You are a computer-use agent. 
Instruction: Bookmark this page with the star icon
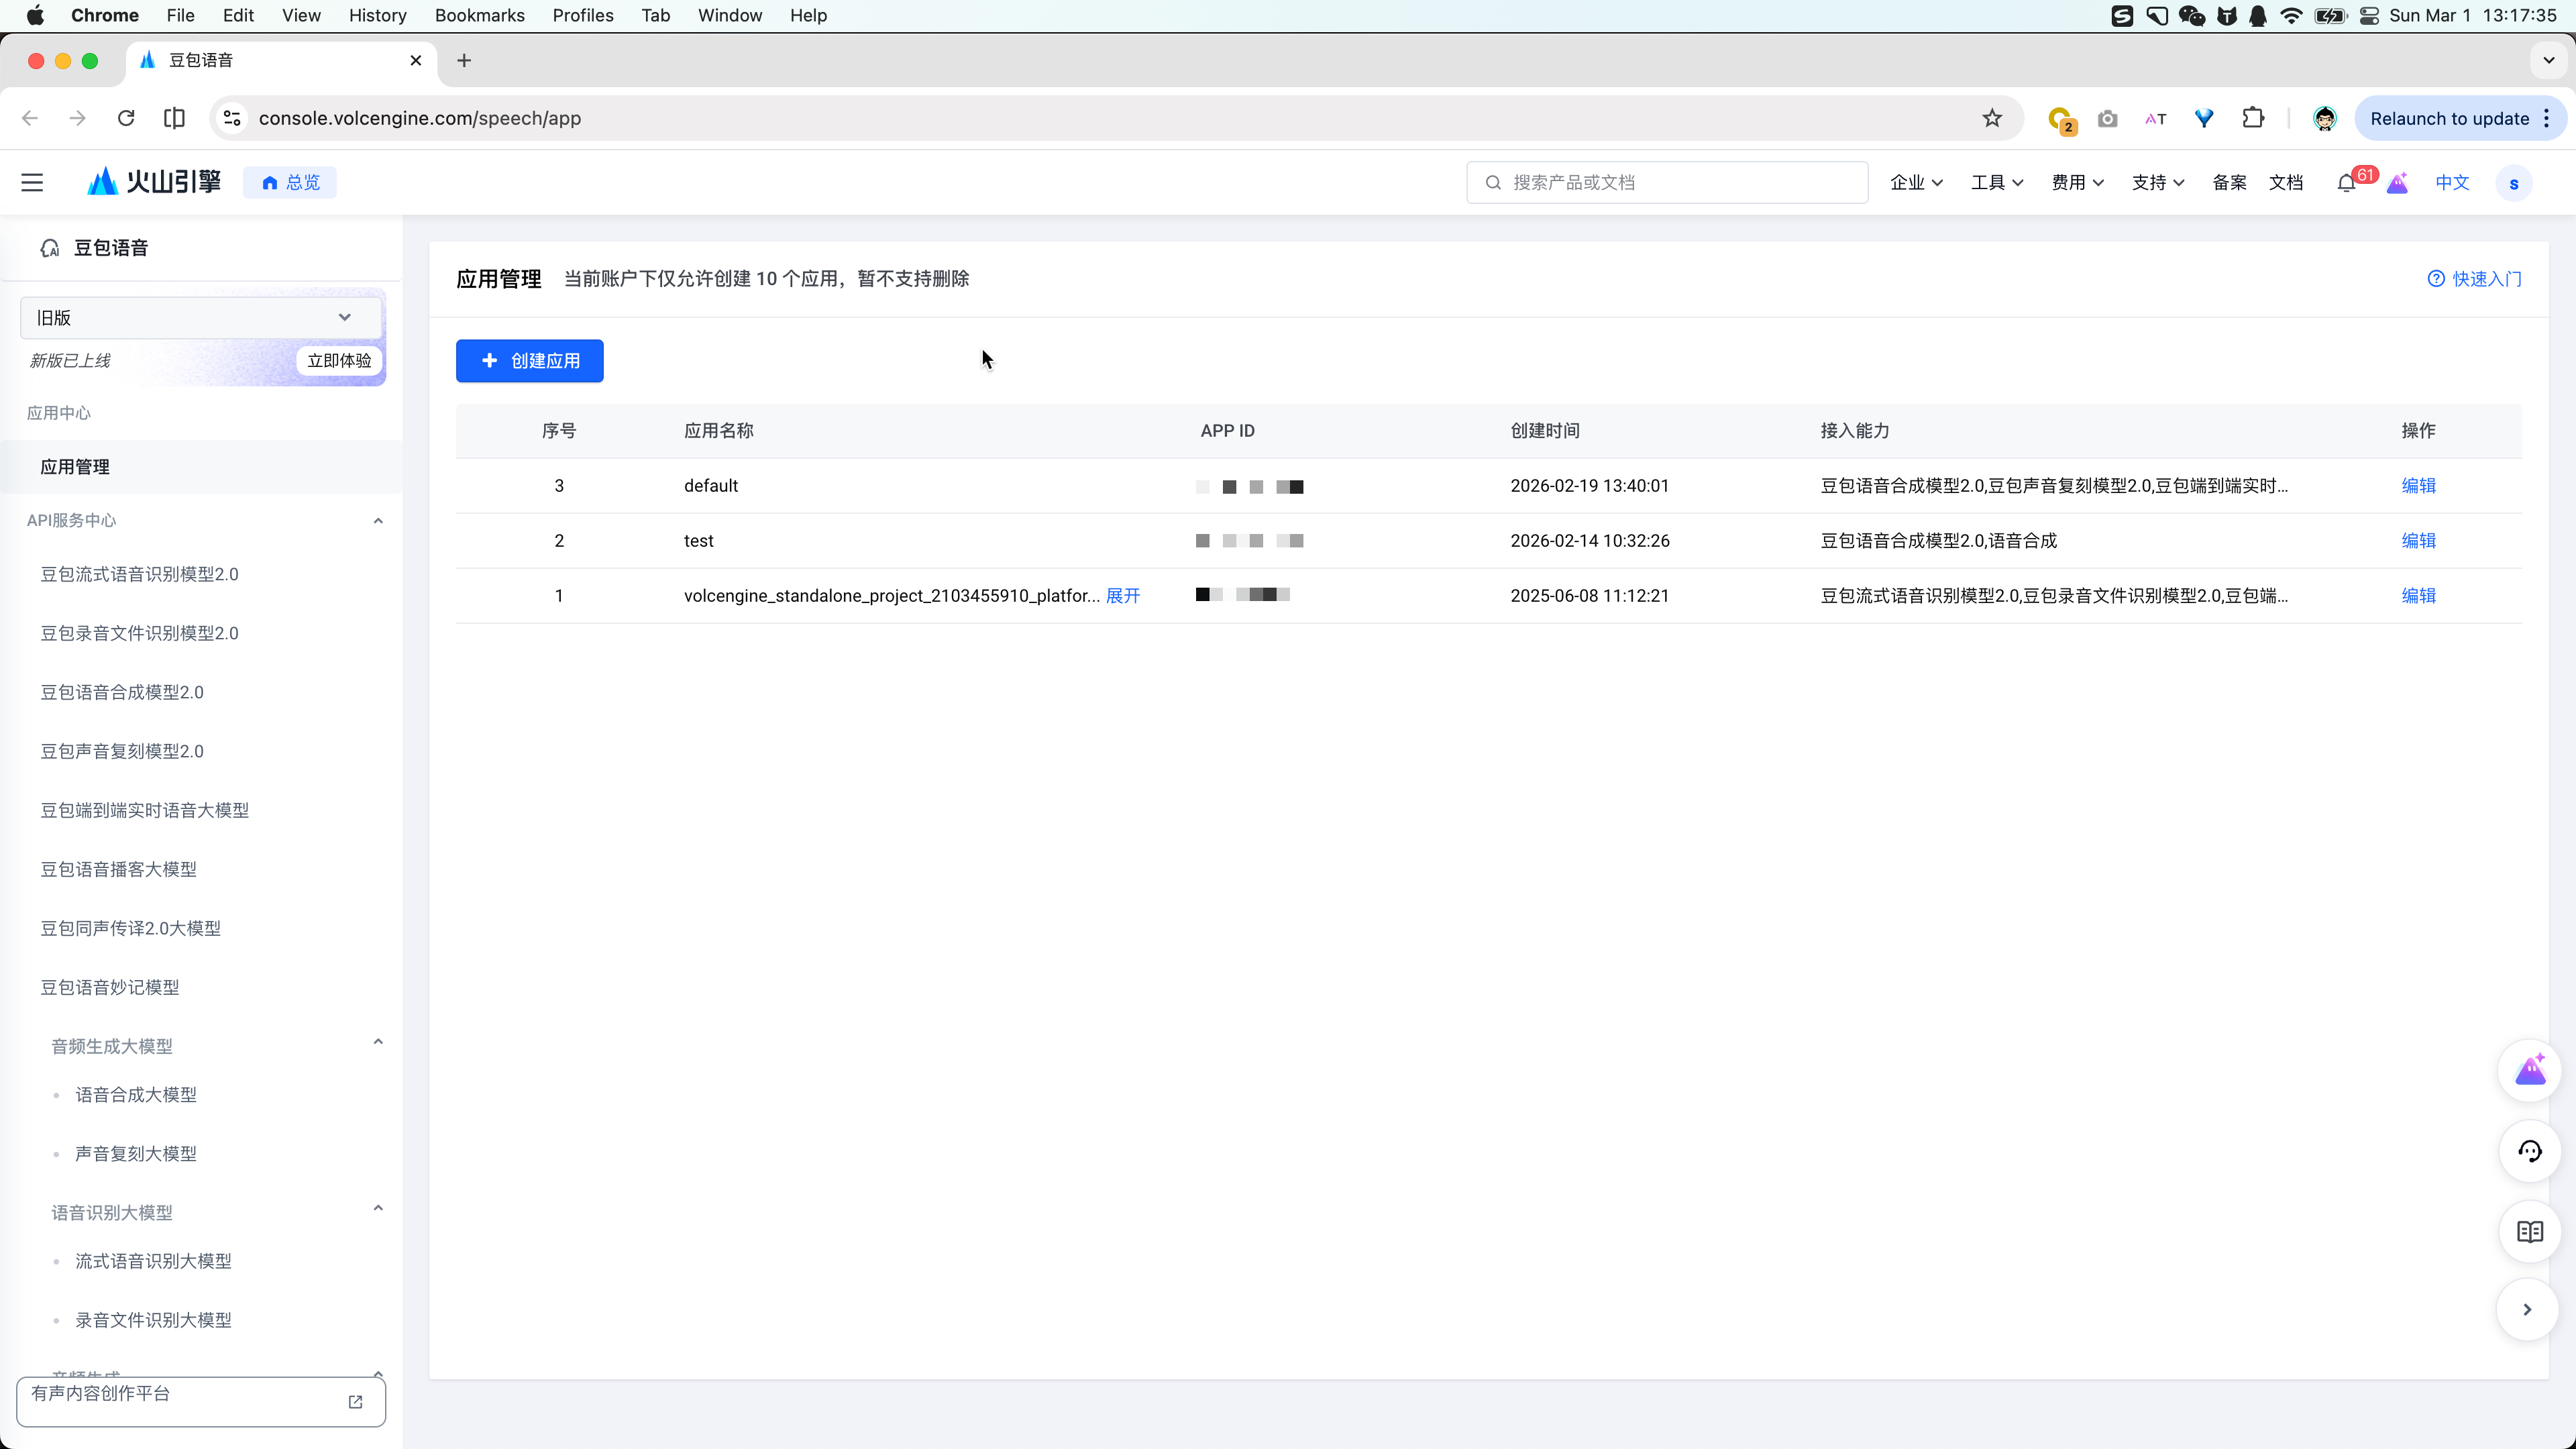1992,118
